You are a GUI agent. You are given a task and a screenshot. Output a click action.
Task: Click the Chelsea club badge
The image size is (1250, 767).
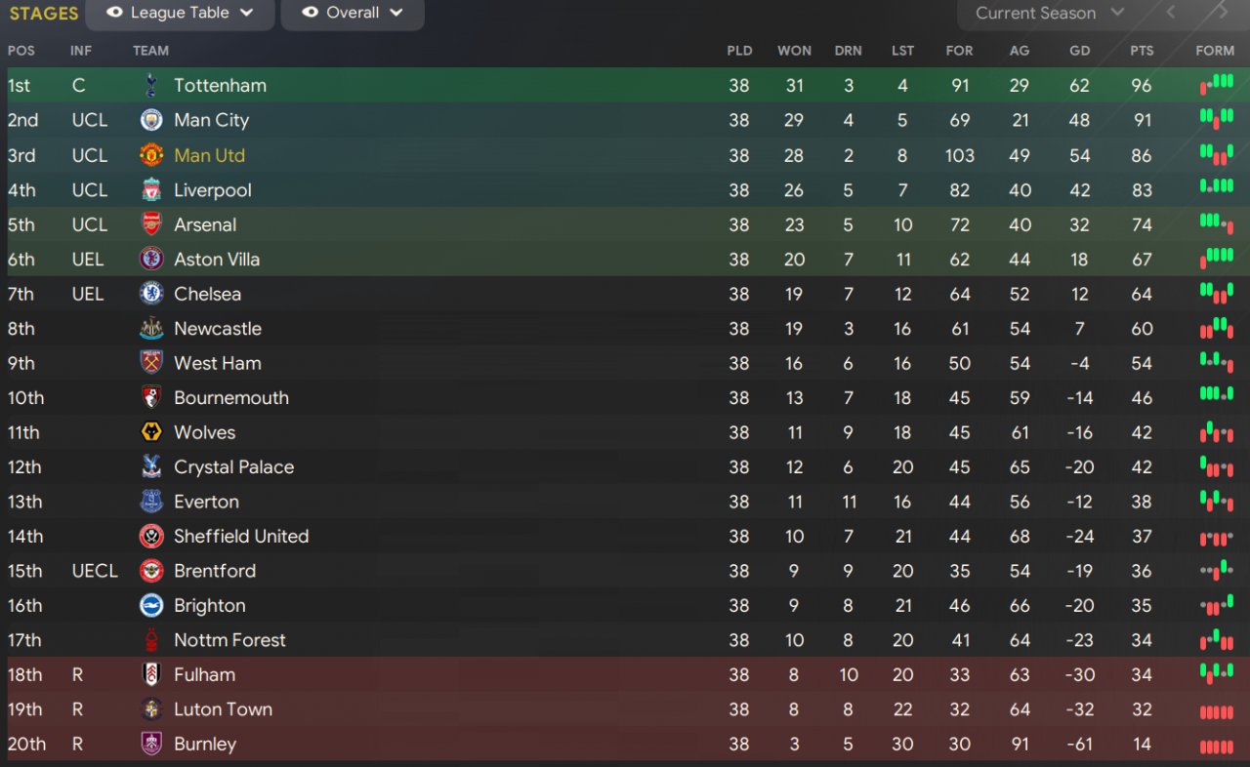pyautogui.click(x=150, y=294)
